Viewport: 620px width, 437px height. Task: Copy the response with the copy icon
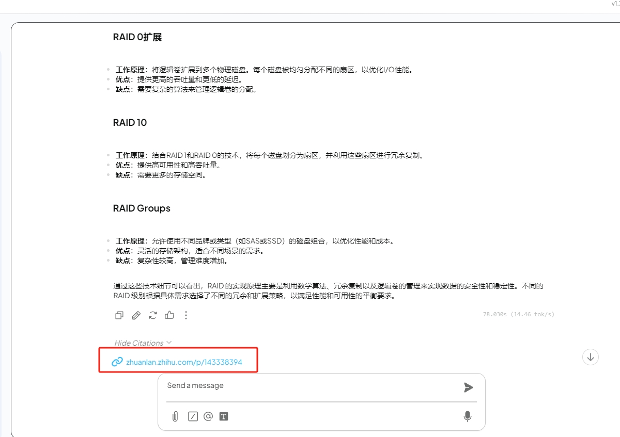(119, 315)
